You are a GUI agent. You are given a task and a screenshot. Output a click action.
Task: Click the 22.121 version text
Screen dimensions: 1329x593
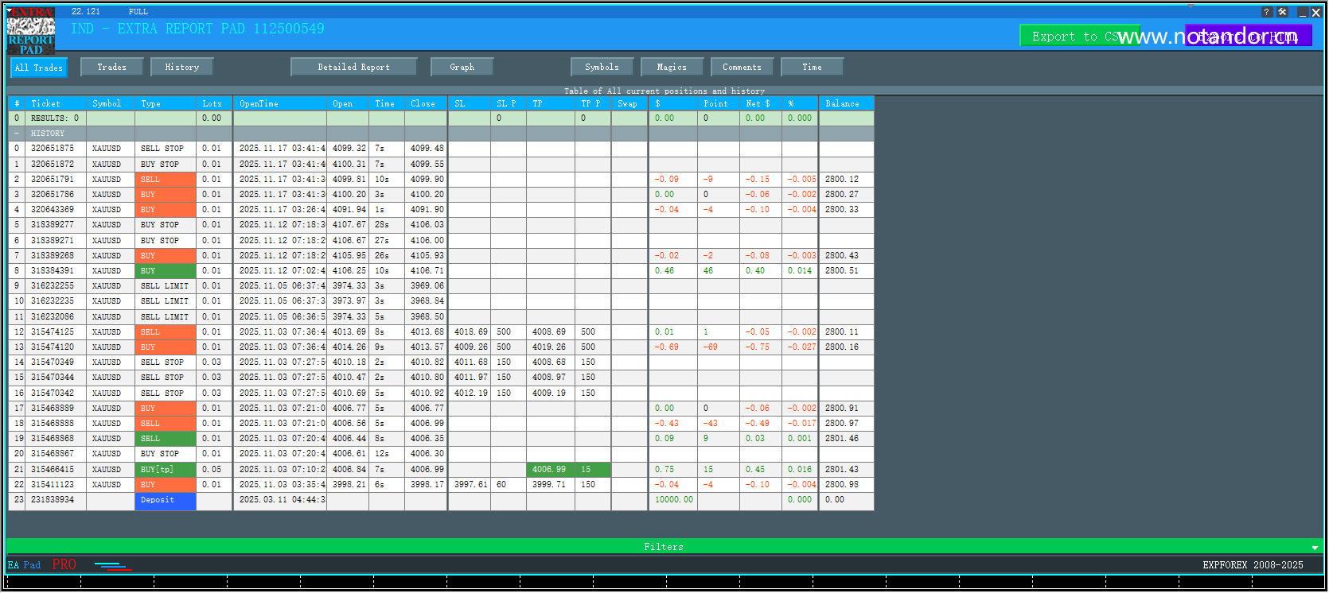86,12
